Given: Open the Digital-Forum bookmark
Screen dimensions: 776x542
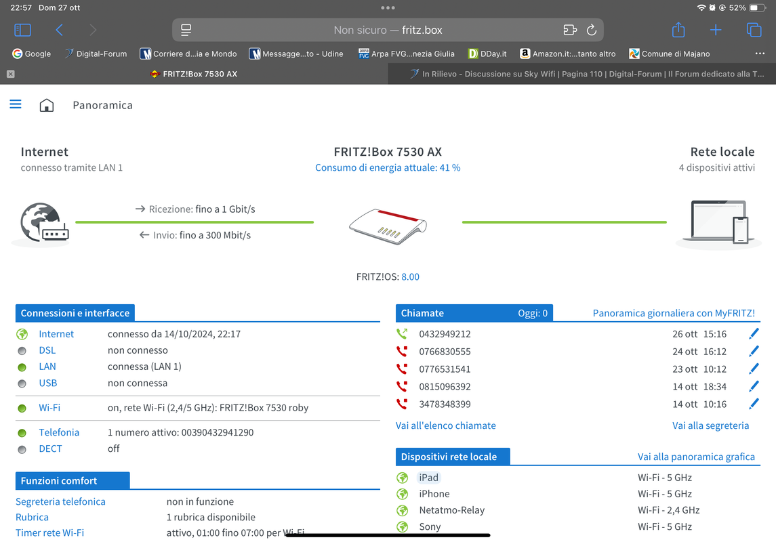Looking at the screenshot, I should (x=96, y=54).
